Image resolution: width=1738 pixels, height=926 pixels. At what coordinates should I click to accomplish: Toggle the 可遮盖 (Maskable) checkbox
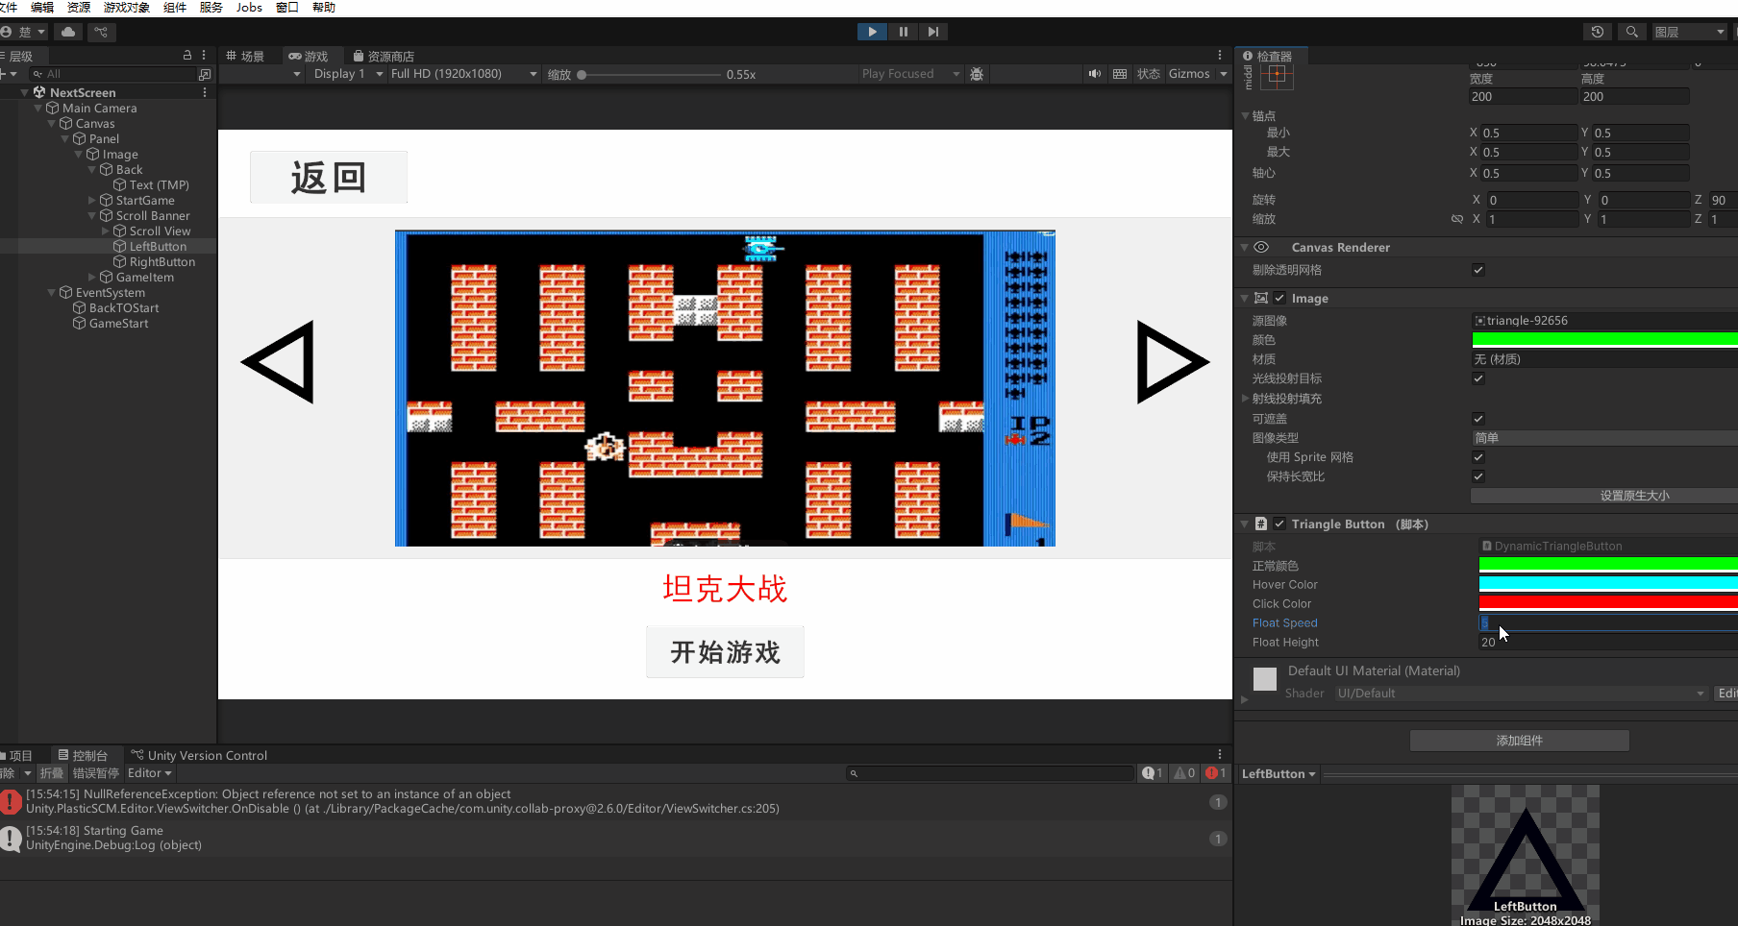[1478, 419]
